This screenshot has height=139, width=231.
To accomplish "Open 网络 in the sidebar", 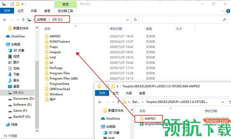I will 12,124.
